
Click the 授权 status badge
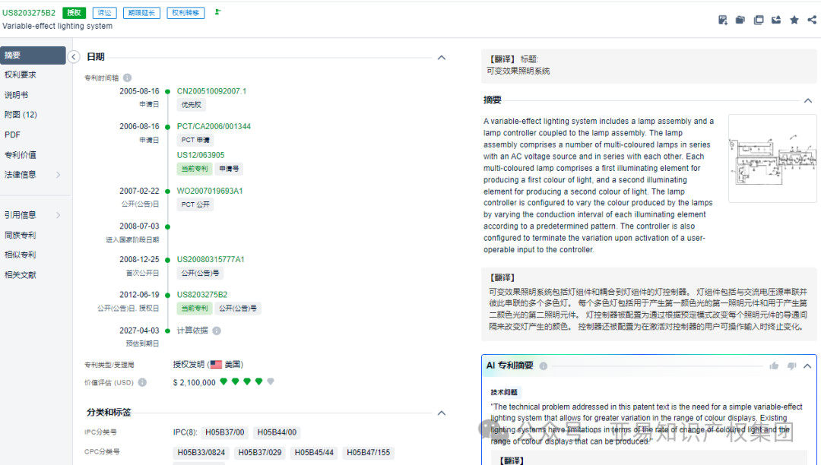(x=74, y=12)
